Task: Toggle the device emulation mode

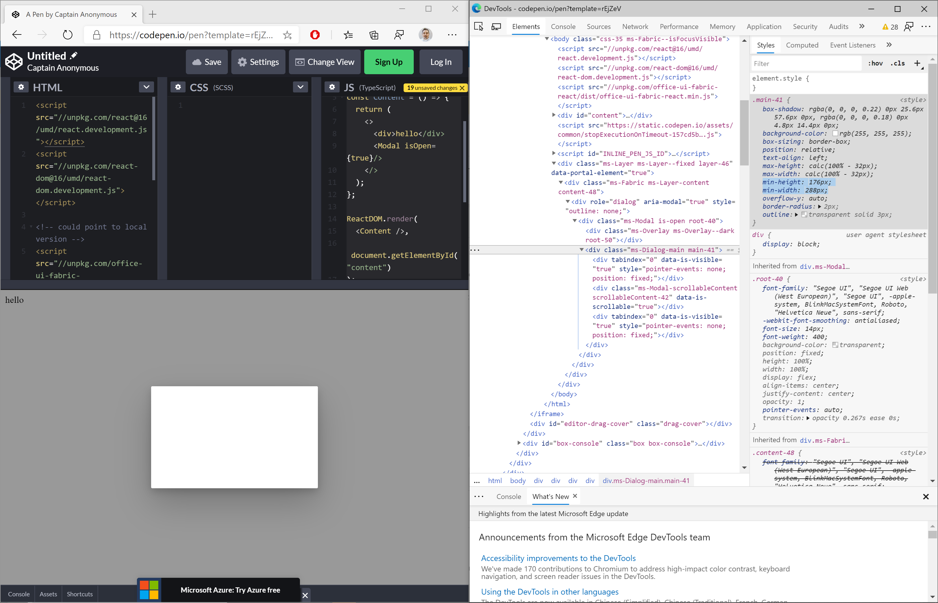Action: click(x=496, y=26)
